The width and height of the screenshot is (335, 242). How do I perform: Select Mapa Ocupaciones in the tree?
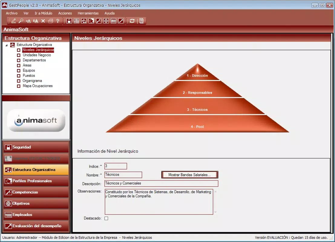tap(38, 86)
